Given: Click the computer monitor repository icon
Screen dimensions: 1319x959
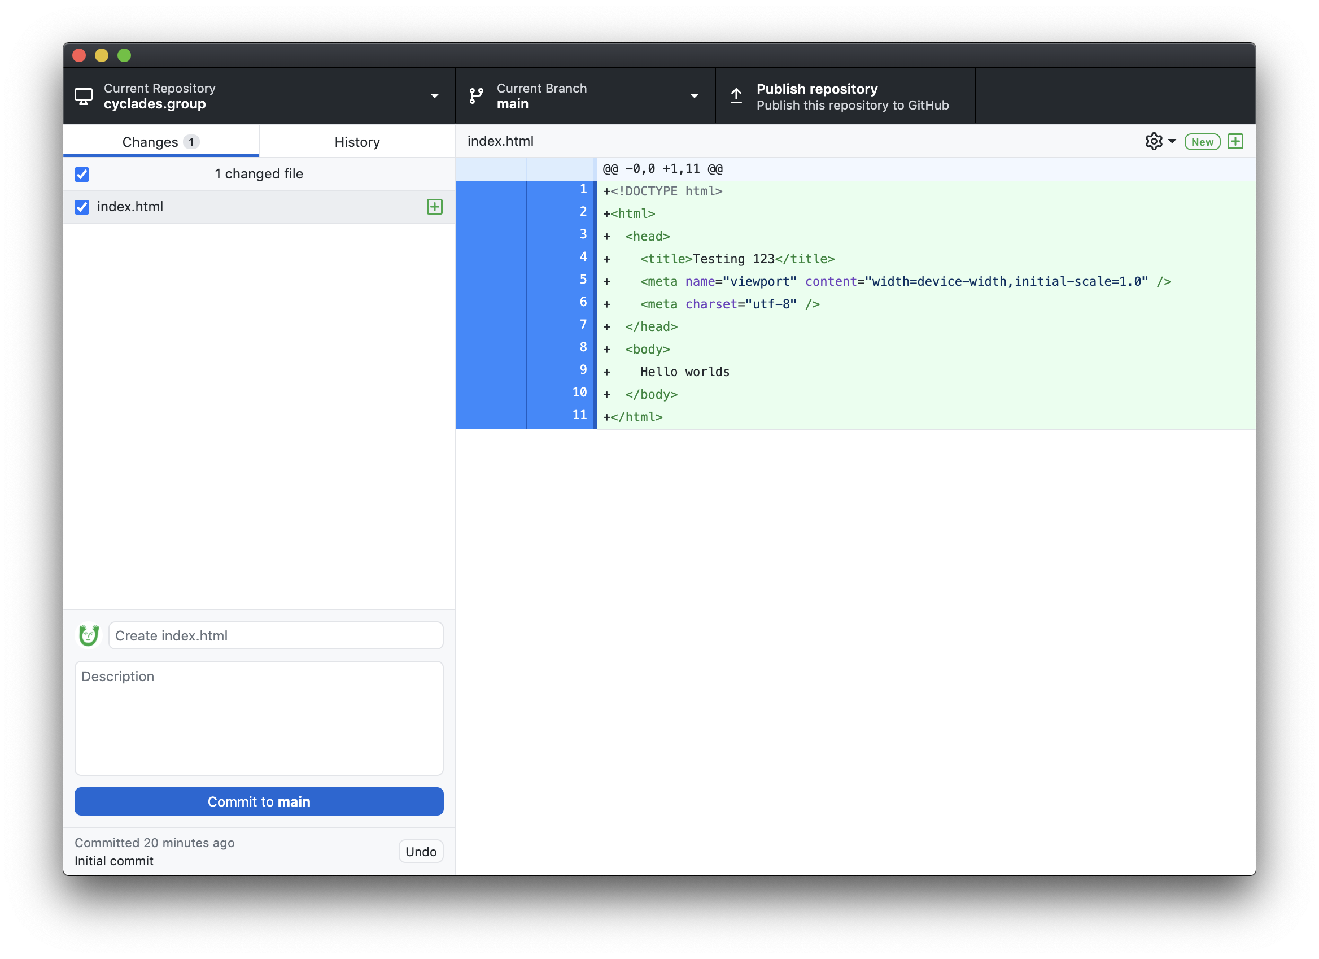Looking at the screenshot, I should click(x=84, y=96).
